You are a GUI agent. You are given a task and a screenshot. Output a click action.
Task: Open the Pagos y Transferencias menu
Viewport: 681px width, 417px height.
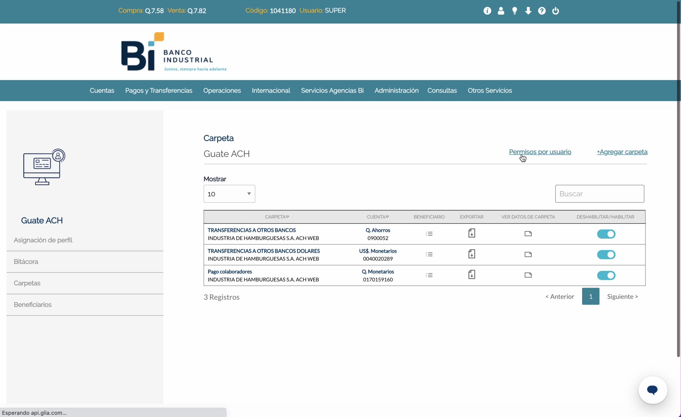(x=159, y=91)
